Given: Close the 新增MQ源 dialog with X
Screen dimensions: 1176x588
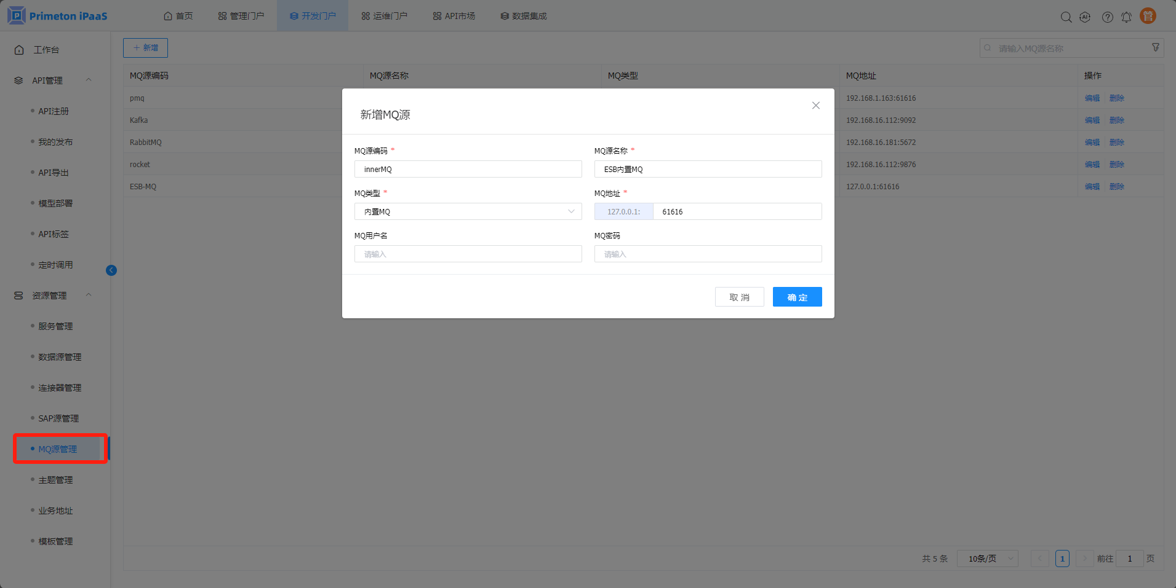Looking at the screenshot, I should 815,106.
